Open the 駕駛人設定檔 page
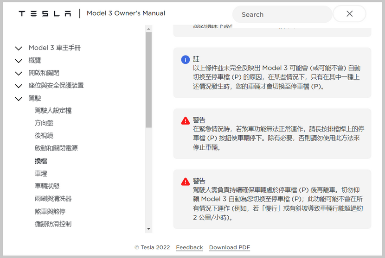This screenshot has width=385, height=258. [x=53, y=111]
